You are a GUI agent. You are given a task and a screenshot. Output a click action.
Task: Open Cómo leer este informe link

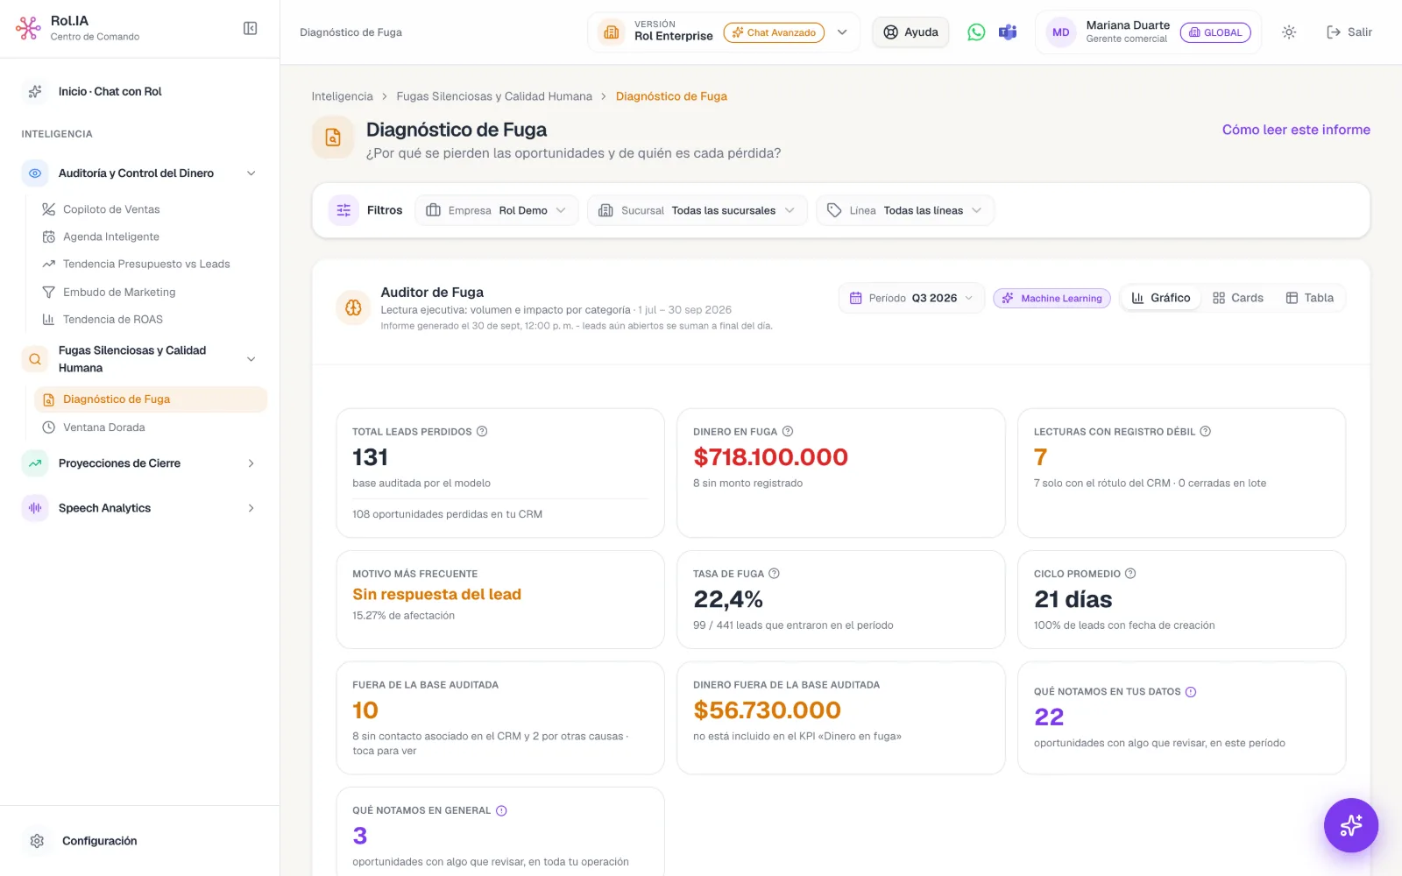1296,130
